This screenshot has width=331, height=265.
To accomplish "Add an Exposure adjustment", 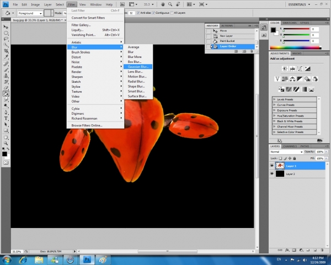I will 307,68.
